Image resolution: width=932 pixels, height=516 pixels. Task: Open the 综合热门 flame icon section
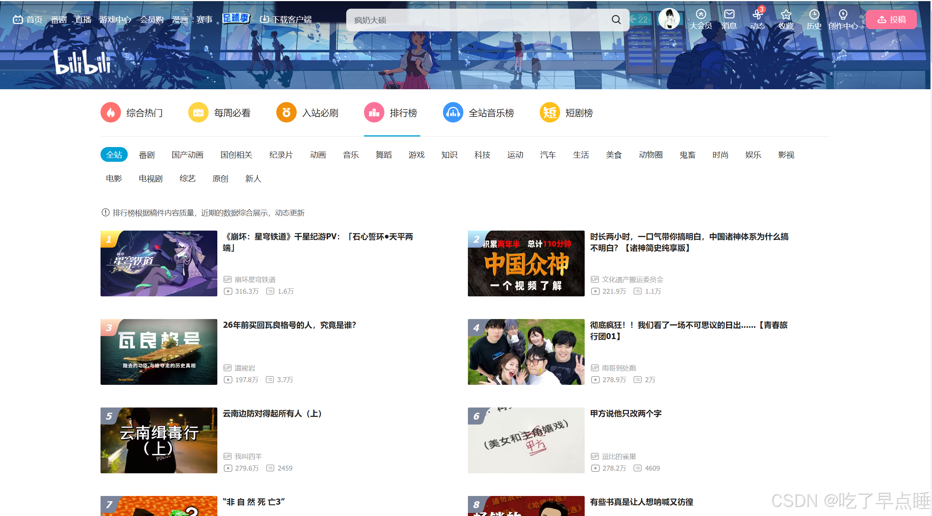click(x=111, y=113)
